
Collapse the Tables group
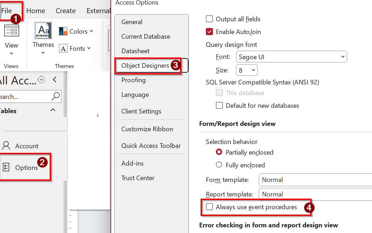coord(53,110)
